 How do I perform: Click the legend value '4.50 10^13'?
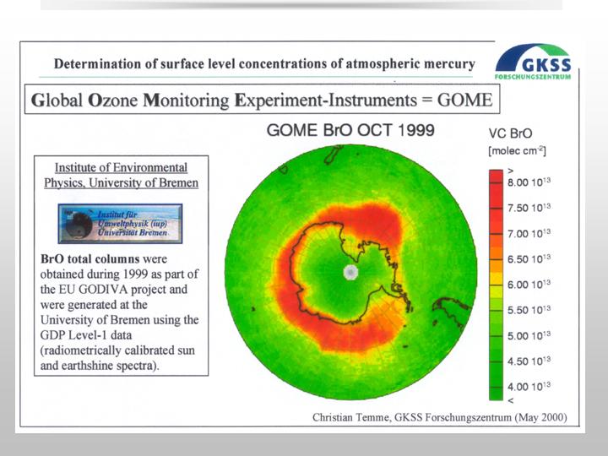pyautogui.click(x=529, y=361)
